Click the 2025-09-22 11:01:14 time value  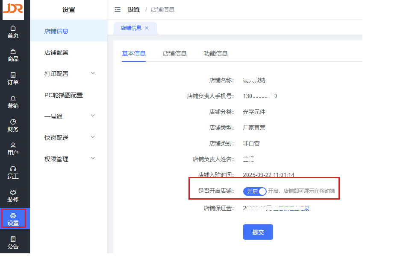pos(268,175)
